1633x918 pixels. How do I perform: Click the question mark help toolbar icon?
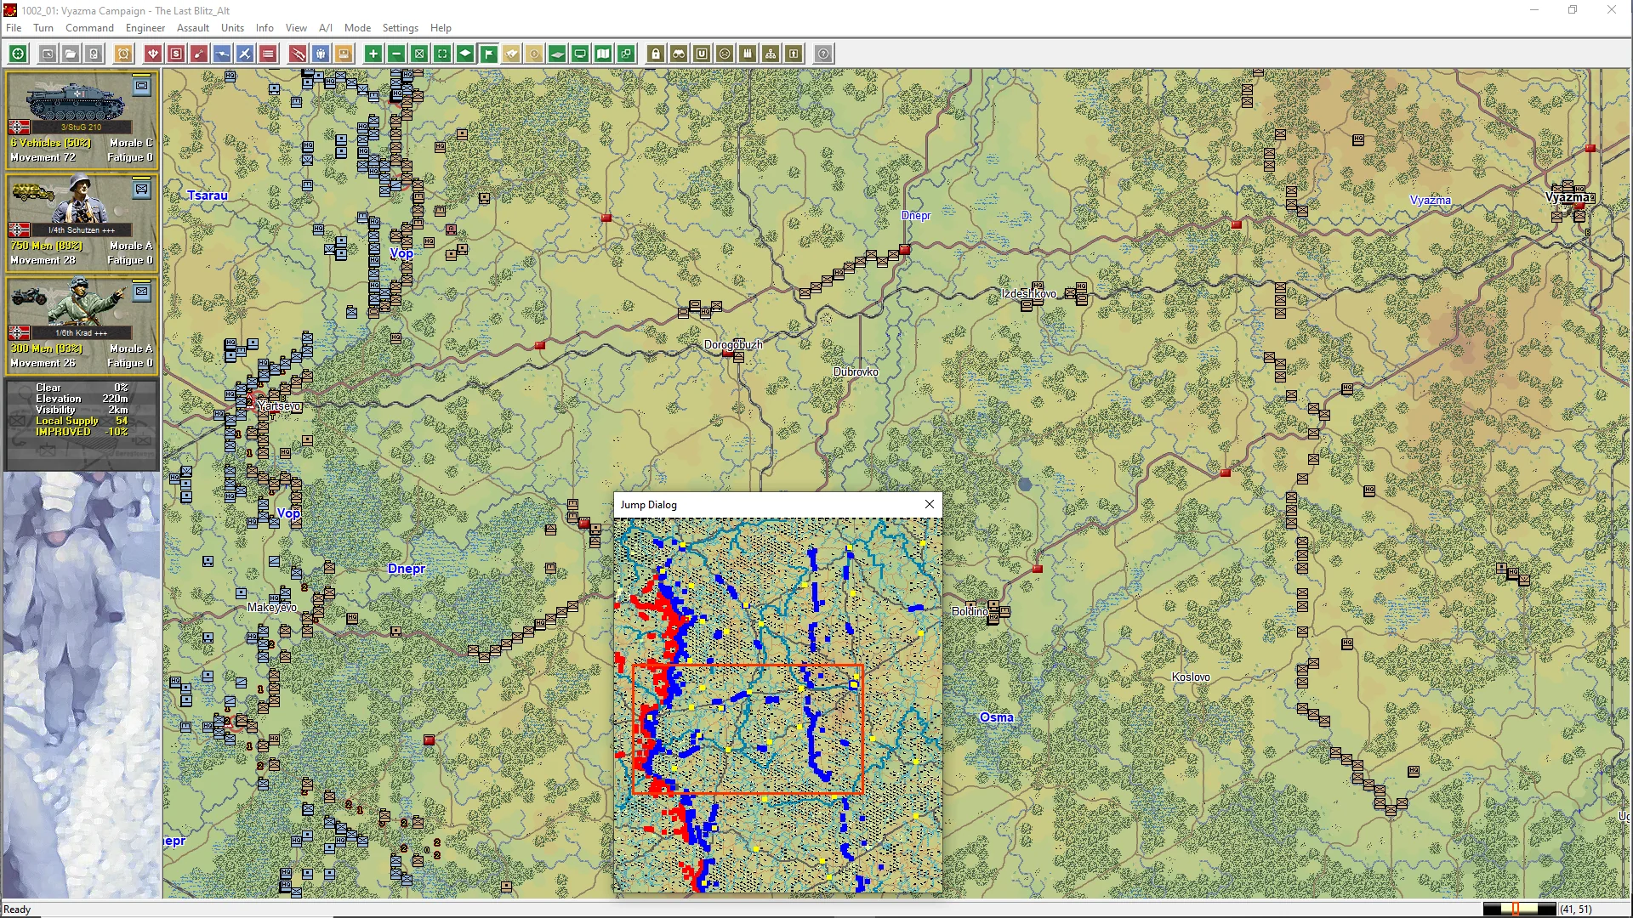(822, 54)
